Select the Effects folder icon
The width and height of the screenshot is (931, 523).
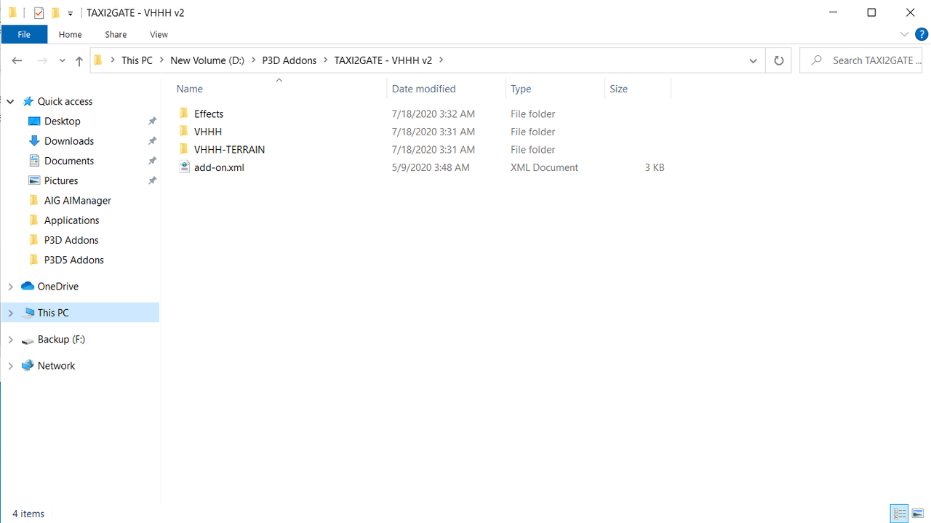[x=184, y=113]
